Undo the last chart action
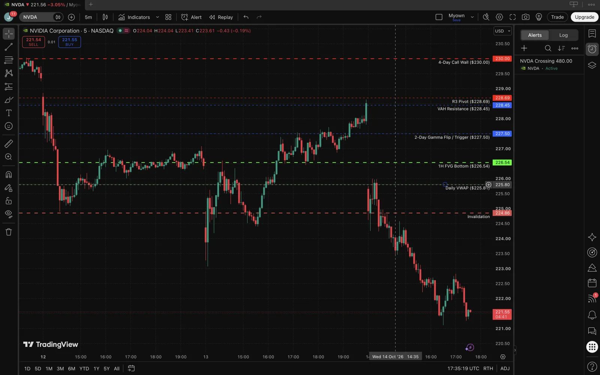 click(246, 17)
